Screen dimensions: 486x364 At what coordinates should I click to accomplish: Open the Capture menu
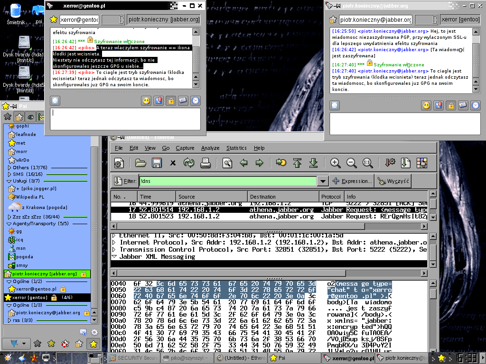(185, 148)
